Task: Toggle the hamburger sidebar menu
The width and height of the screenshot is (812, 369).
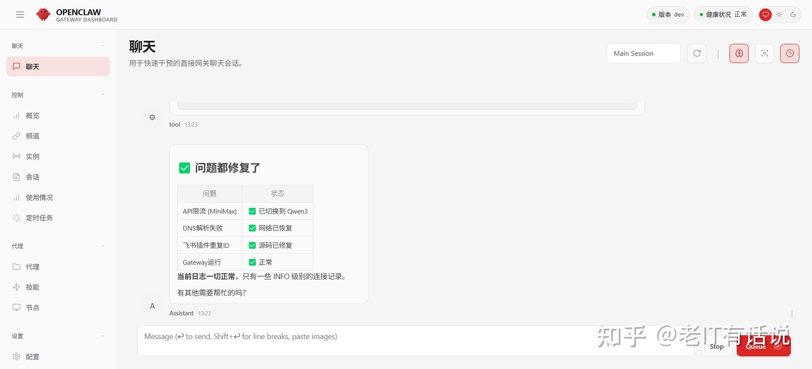Action: 20,15
